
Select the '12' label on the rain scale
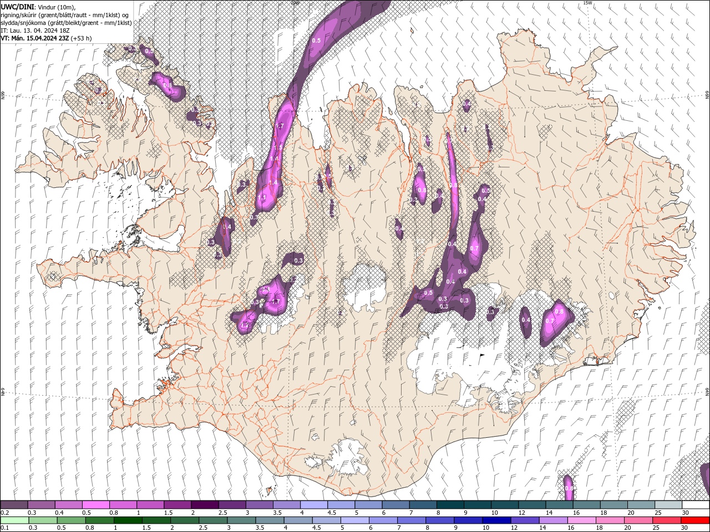[x=514, y=528]
